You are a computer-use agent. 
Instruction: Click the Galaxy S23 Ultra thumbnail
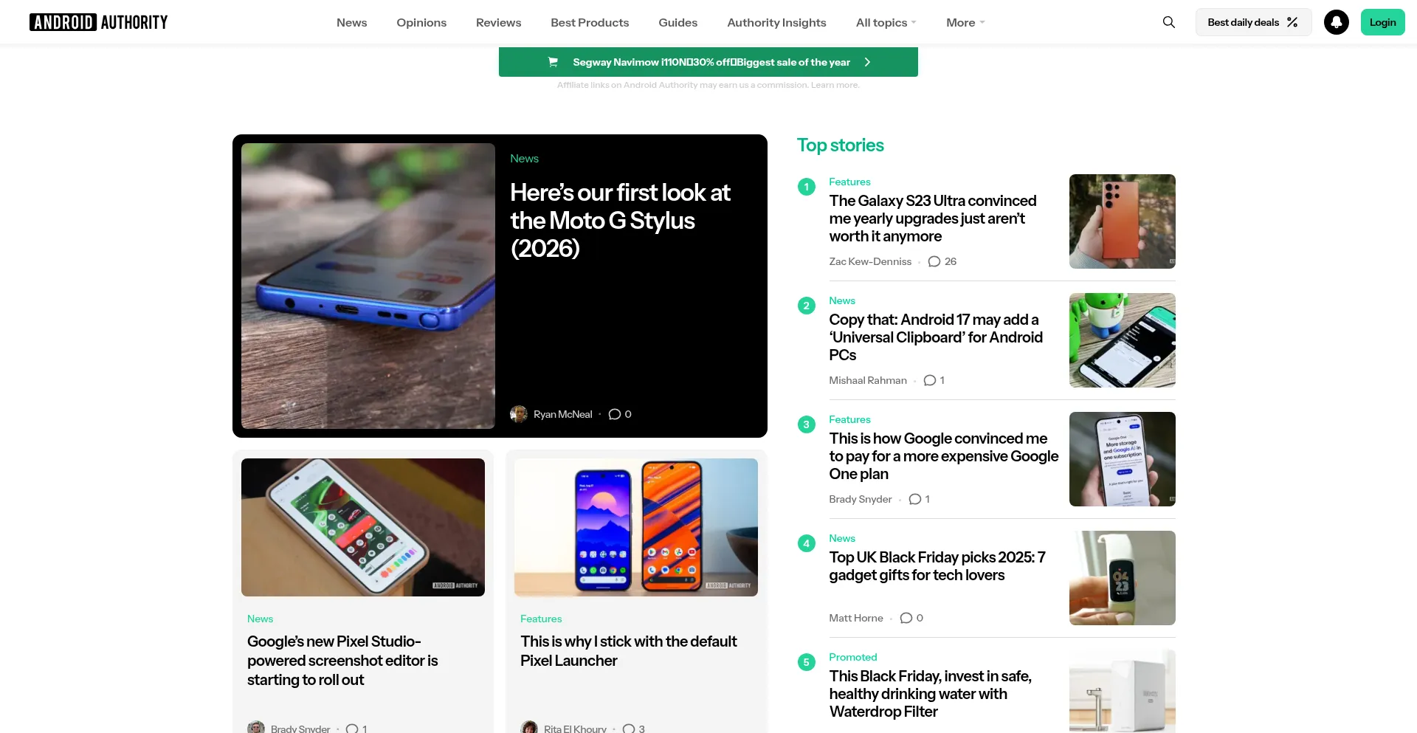(1123, 221)
